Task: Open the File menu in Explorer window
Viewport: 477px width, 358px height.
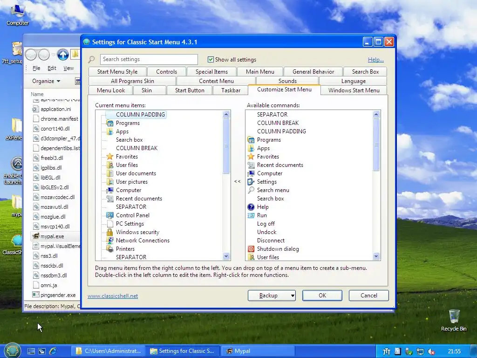Action: (36, 68)
